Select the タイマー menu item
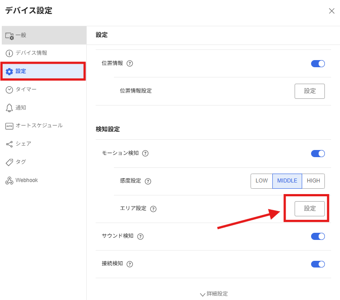Viewport: 340px width, 300px height. [x=26, y=89]
